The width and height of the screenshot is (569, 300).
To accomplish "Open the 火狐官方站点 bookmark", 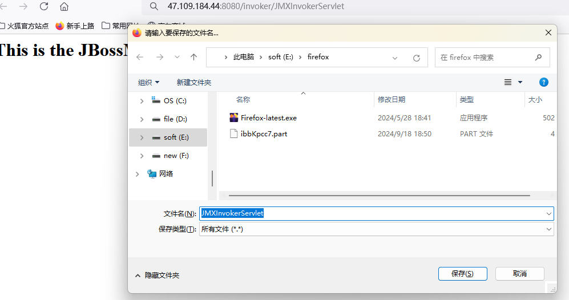I will 25,26.
